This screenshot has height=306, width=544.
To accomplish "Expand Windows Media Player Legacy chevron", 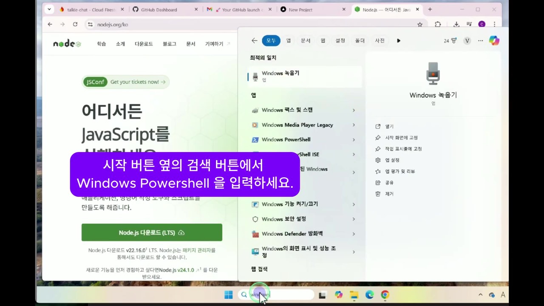I will pyautogui.click(x=354, y=125).
